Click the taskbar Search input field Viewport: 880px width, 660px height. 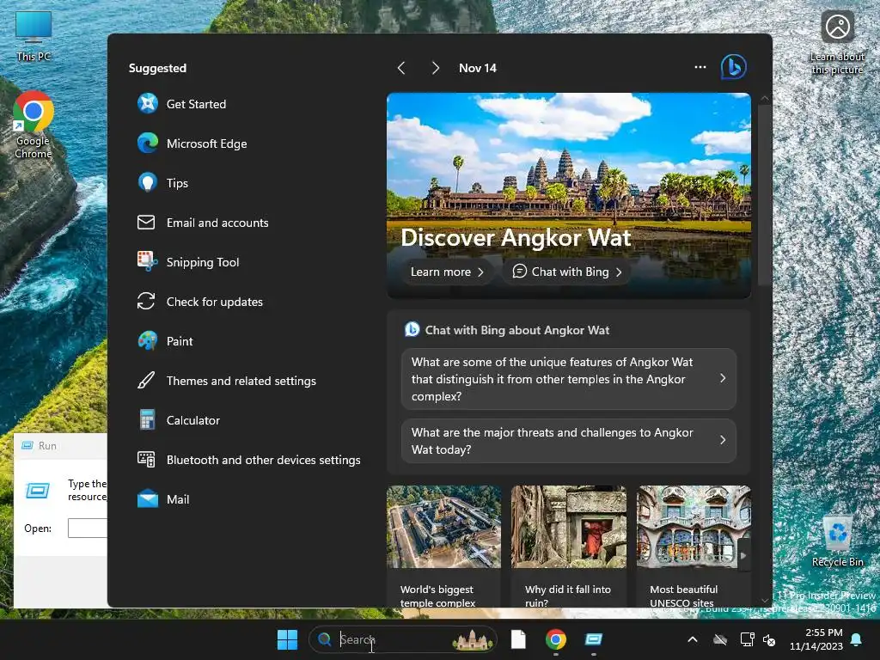coord(402,639)
